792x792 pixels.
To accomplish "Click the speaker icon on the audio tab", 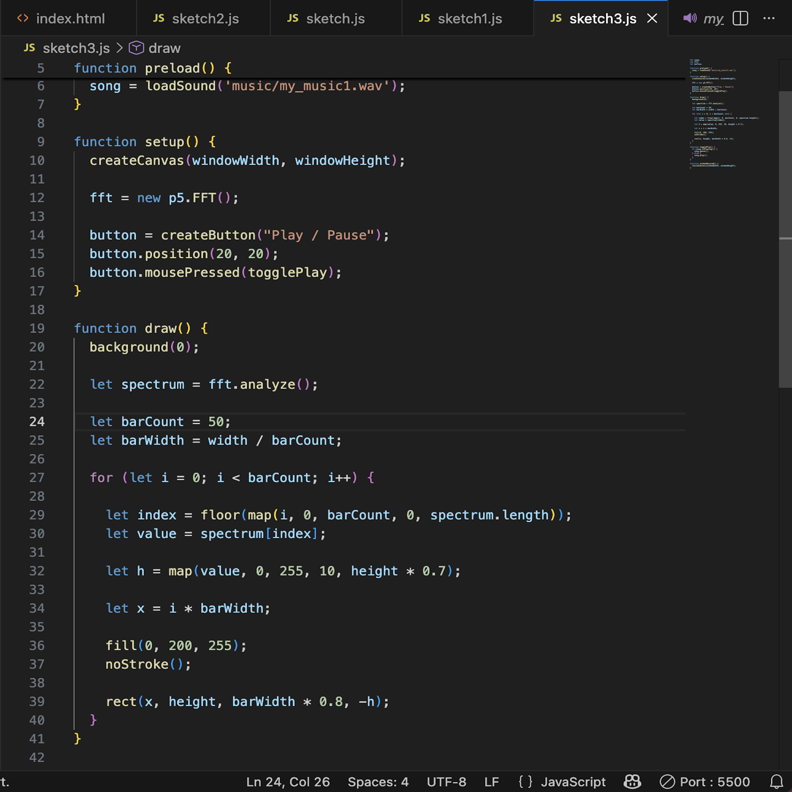I will pyautogui.click(x=690, y=18).
